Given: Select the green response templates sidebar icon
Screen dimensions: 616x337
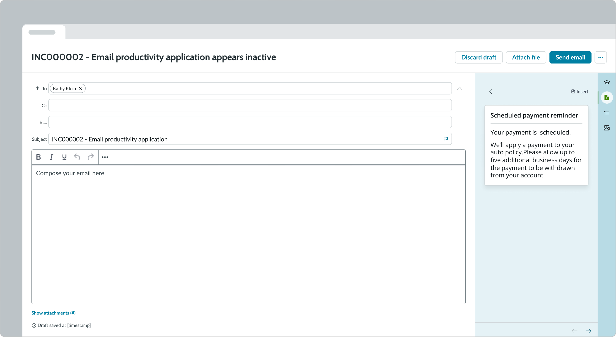Looking at the screenshot, I should point(607,98).
